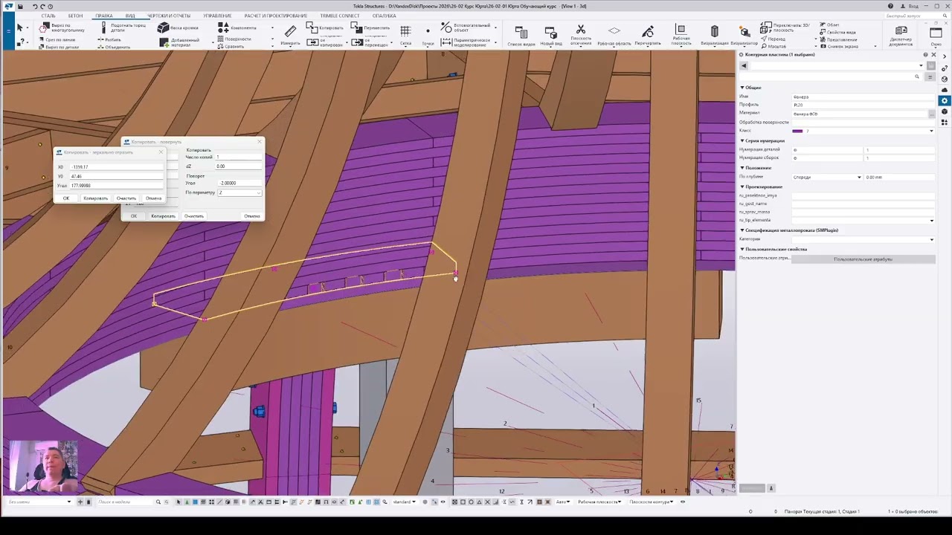Switch to the TRIMBLE CONNECT tab
The width and height of the screenshot is (952, 535).
tap(339, 16)
